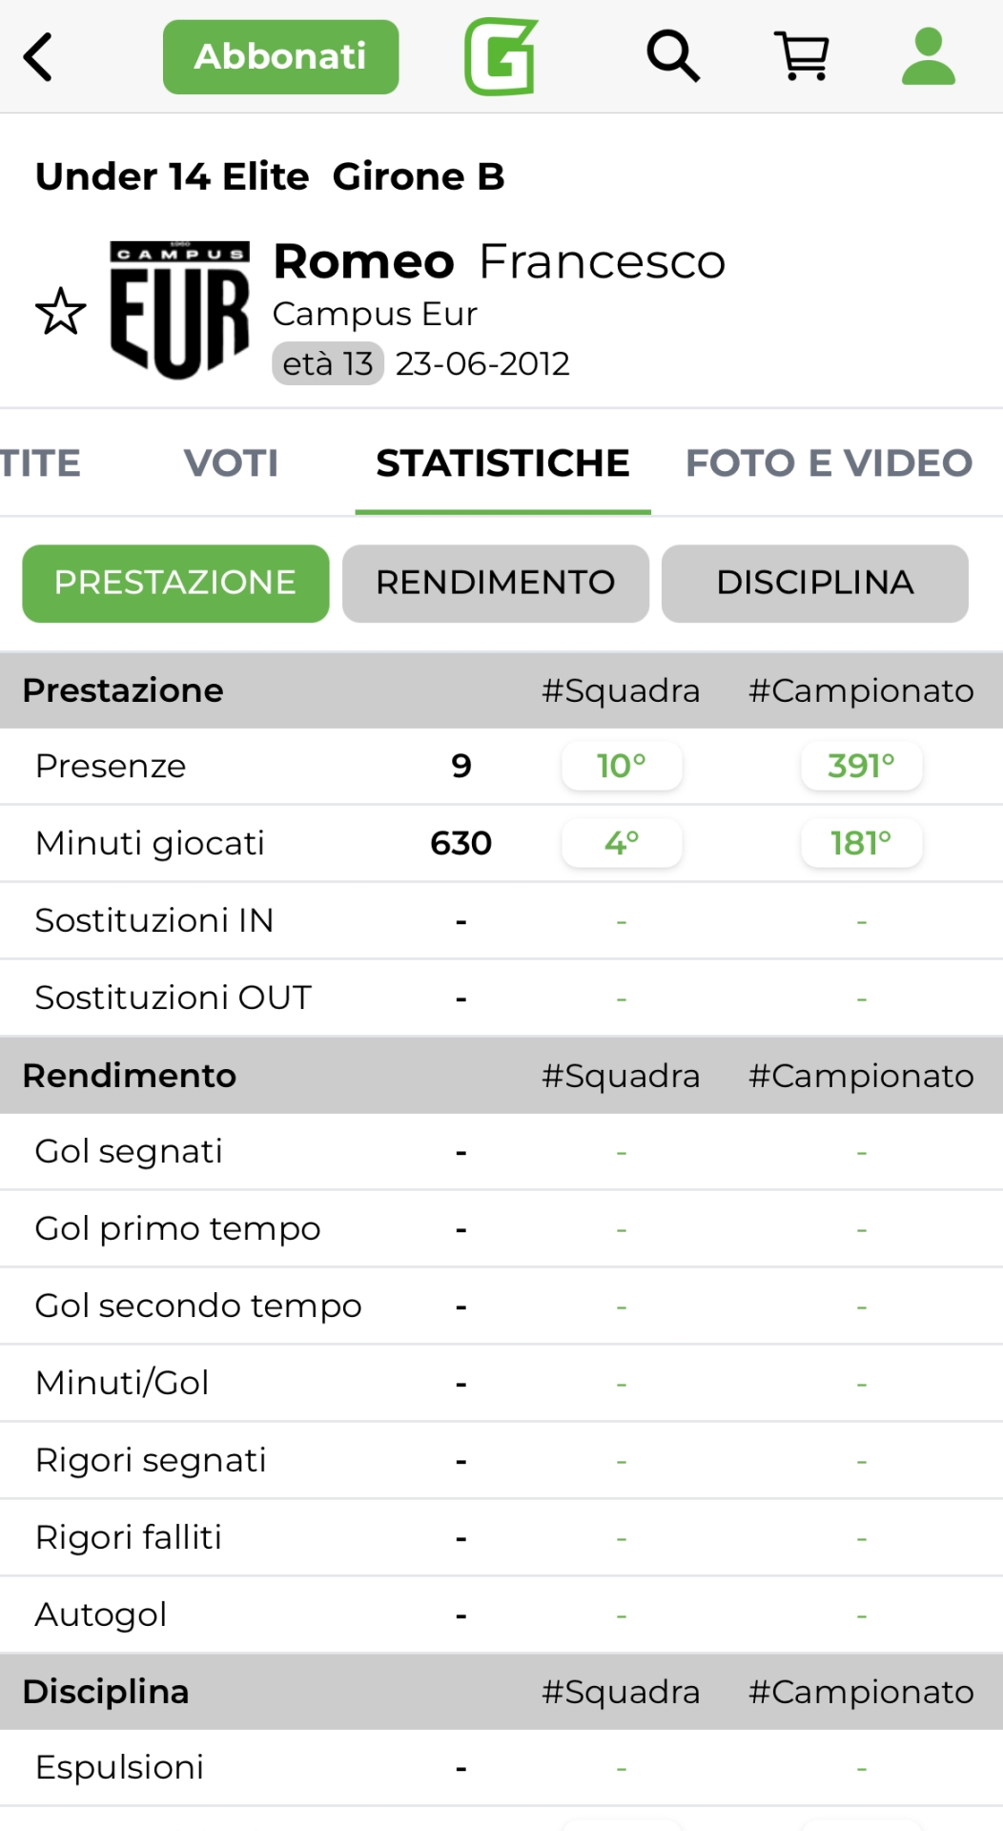This screenshot has width=1003, height=1831.
Task: Open the shopping cart
Action: point(804,57)
